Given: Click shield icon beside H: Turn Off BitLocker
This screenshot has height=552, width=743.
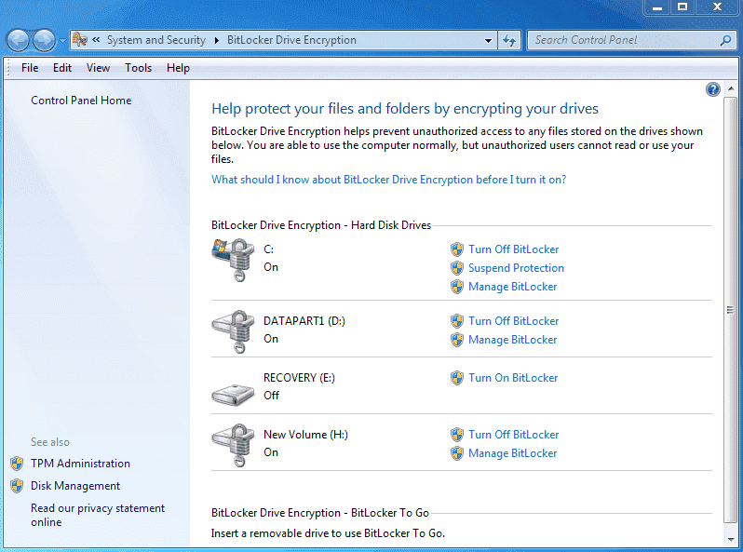Looking at the screenshot, I should pos(457,435).
